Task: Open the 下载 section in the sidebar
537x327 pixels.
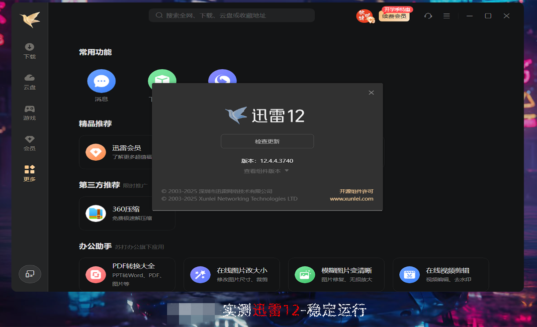Action: click(x=29, y=51)
